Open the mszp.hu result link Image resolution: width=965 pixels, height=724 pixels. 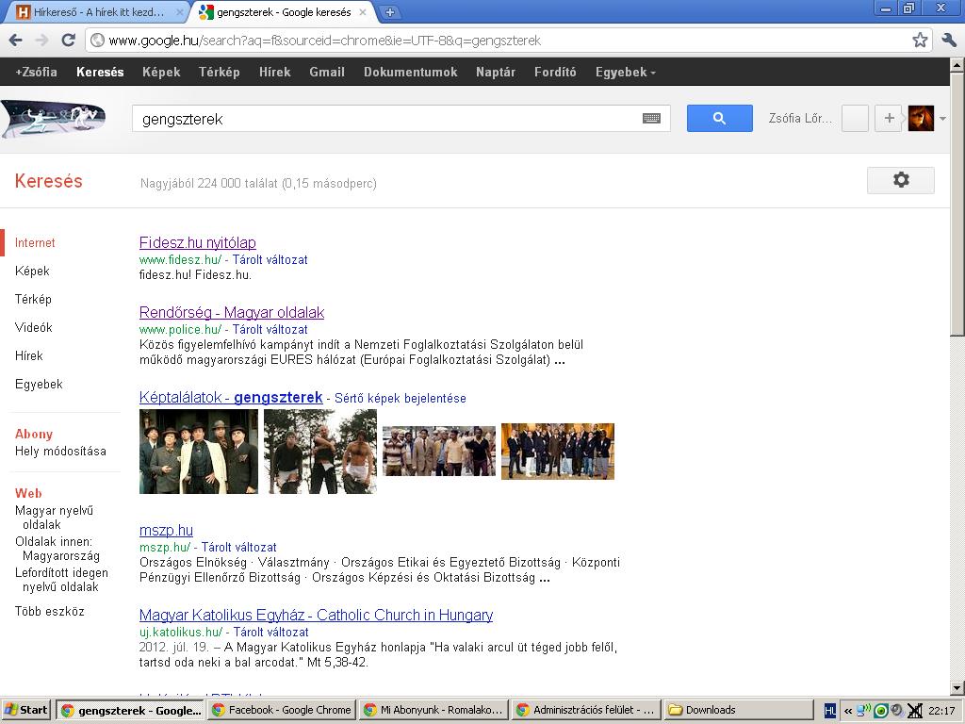[166, 530]
